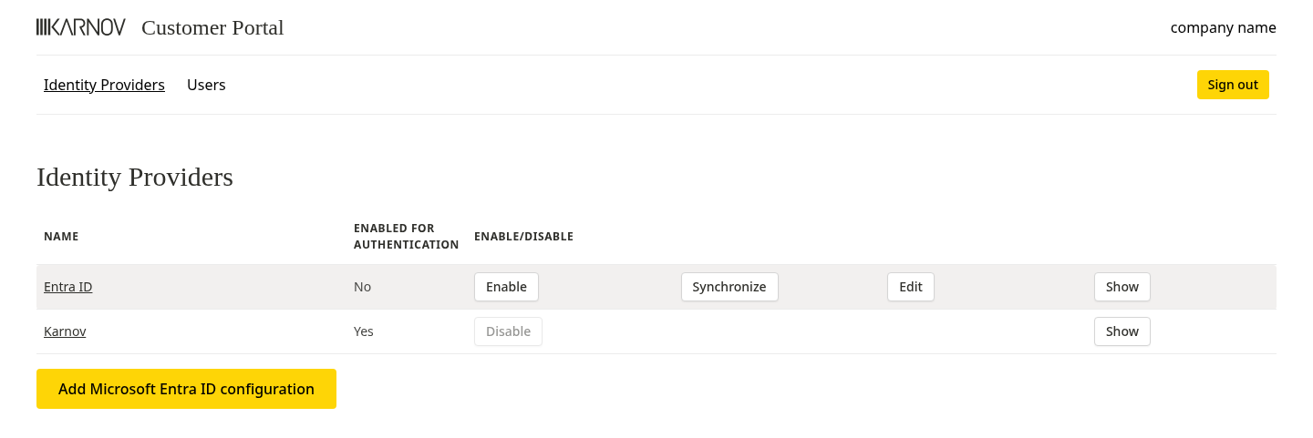Add Microsoft Entra ID configuration
This screenshot has width=1313, height=438.
pos(186,389)
